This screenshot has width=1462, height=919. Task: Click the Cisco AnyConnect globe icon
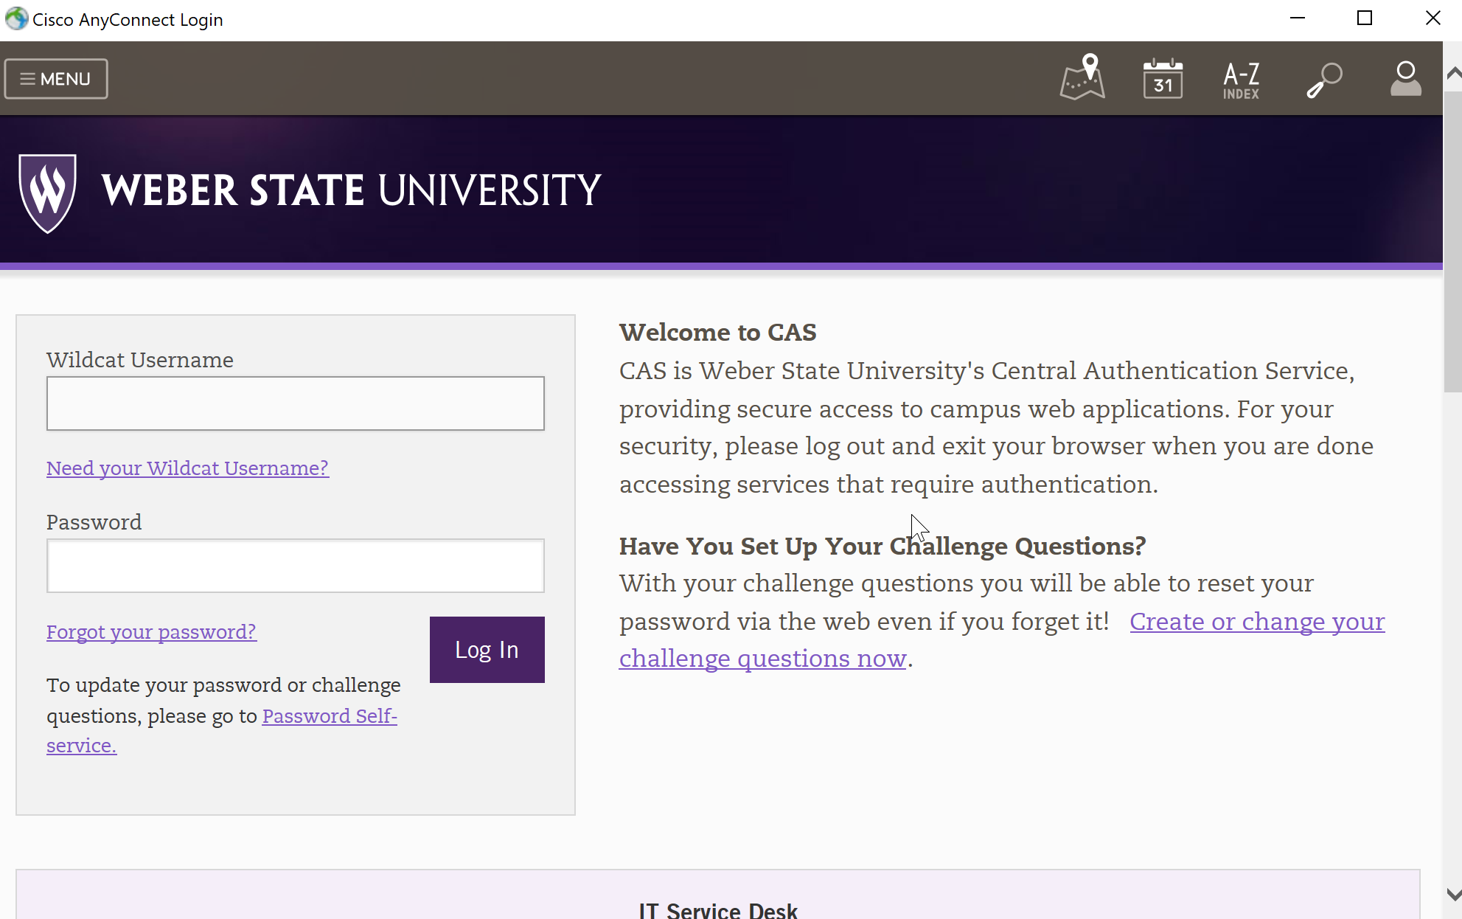16,18
